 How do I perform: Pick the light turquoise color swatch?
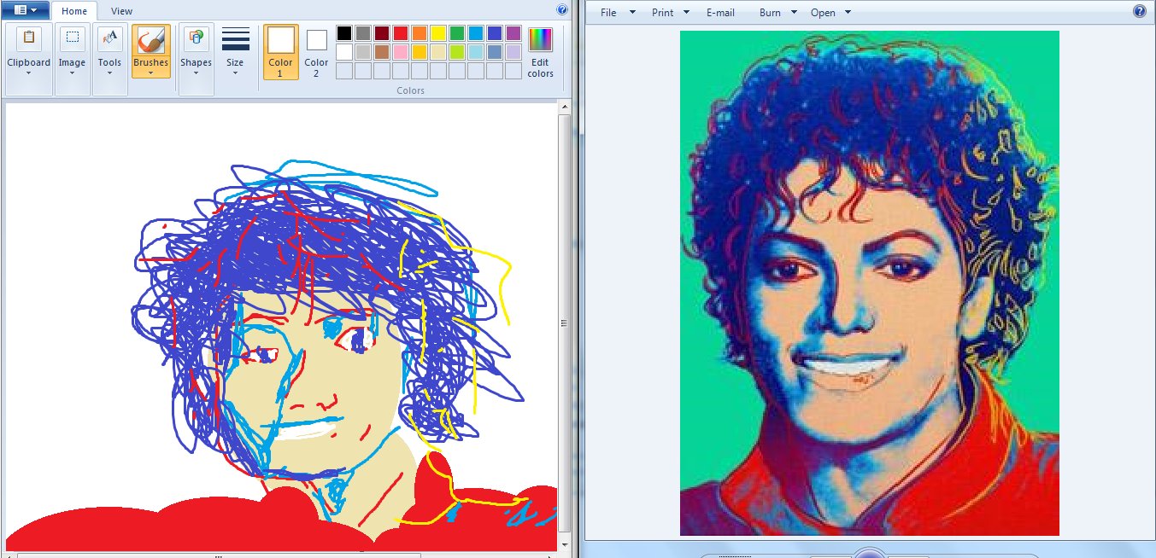tap(475, 52)
